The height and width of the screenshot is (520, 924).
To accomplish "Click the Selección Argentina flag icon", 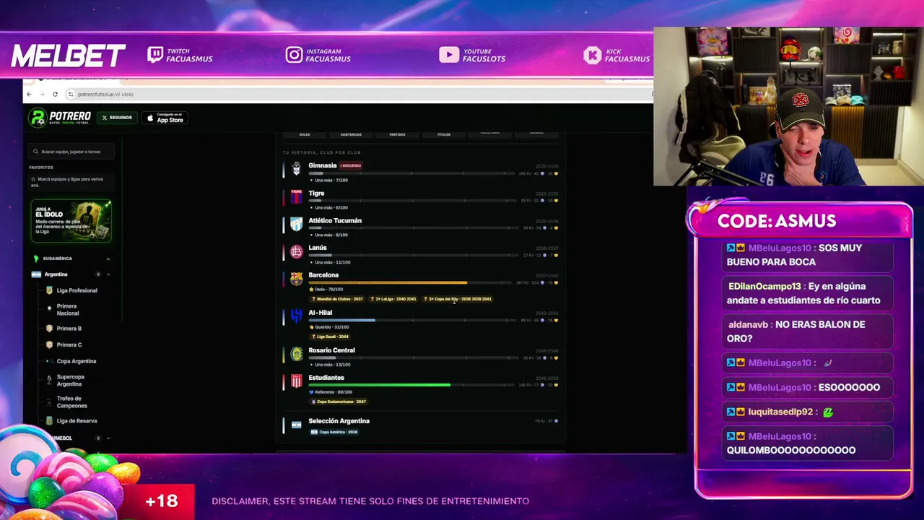I will [x=296, y=425].
